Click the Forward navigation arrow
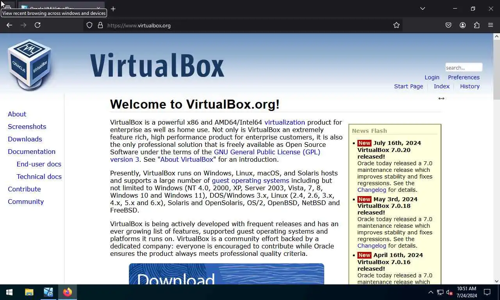Screen dimensions: 500x300 (x=23, y=25)
